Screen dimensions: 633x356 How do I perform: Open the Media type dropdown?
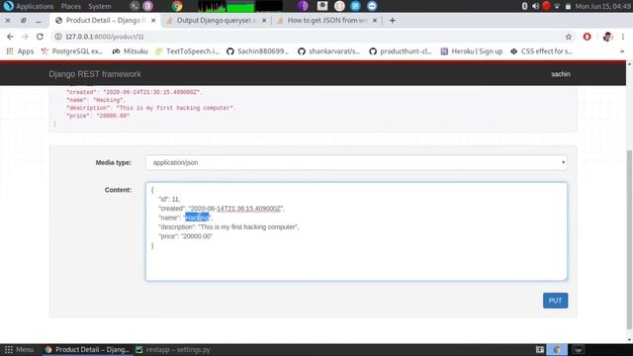[356, 162]
